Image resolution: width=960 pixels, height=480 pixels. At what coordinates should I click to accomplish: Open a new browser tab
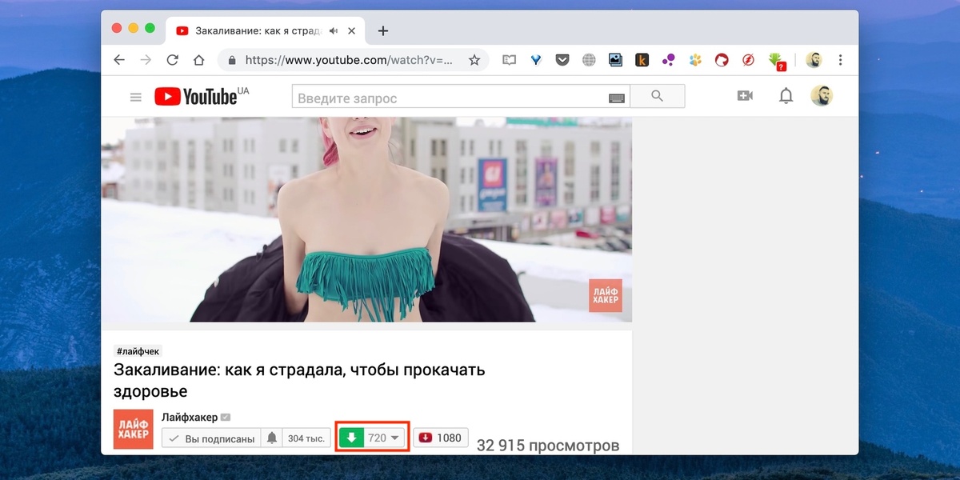(383, 31)
